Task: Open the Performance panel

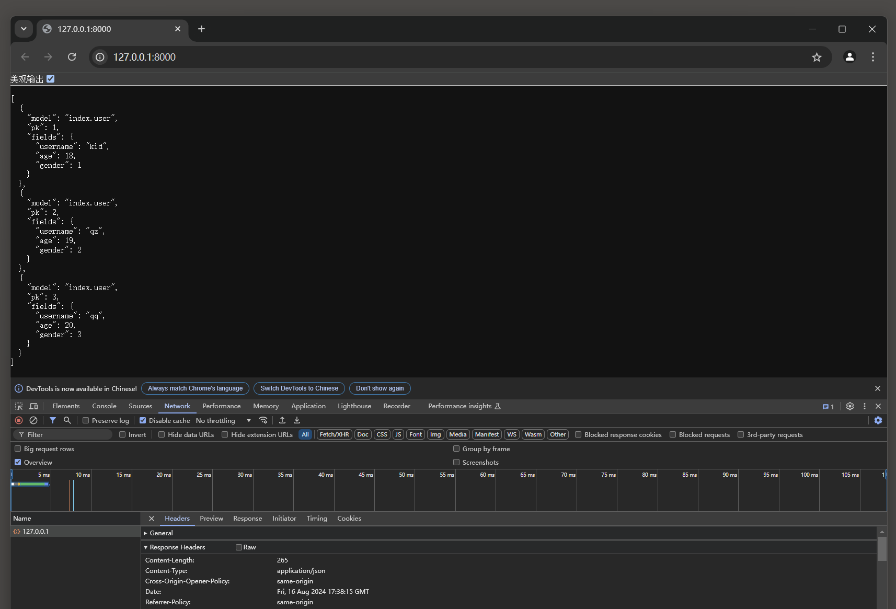Action: pyautogui.click(x=222, y=406)
